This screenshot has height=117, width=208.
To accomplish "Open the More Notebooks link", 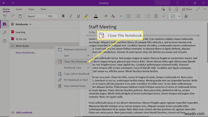I will [26, 53].
